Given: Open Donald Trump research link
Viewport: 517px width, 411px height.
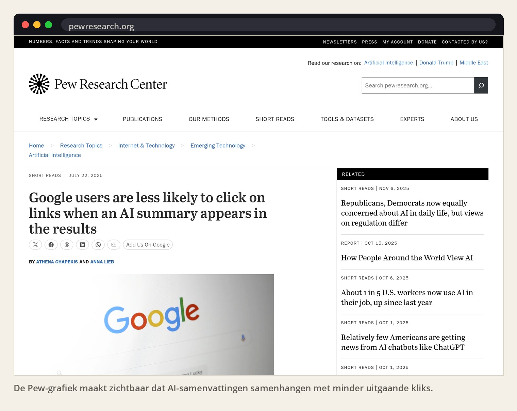Looking at the screenshot, I should (x=436, y=63).
